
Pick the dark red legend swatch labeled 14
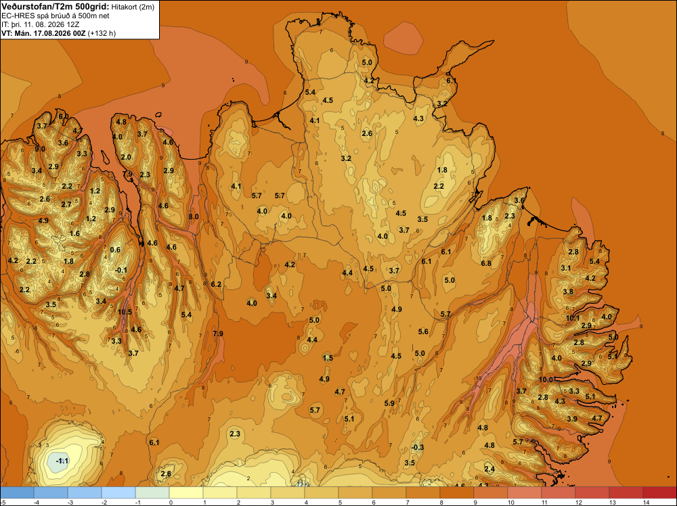(659, 492)
